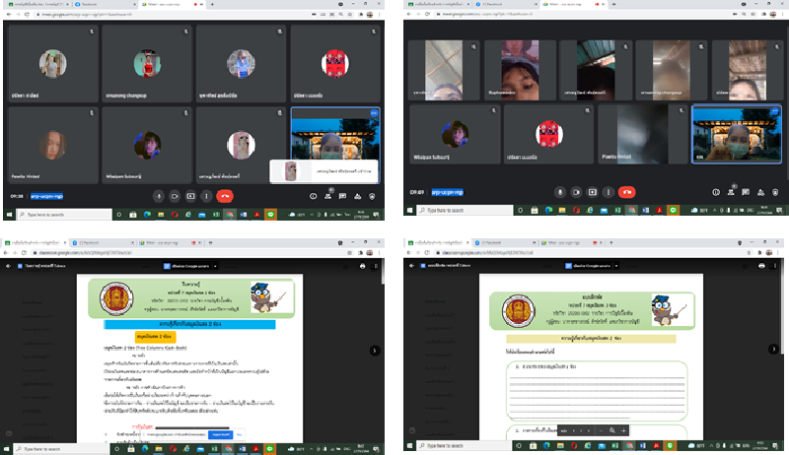Open host controls shield in 09:49 call
Screen dimensions: 789x455
776,192
